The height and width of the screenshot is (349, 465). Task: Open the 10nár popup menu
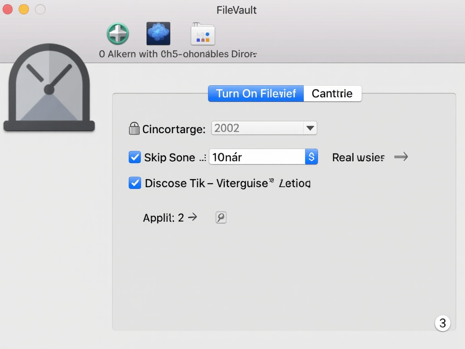pyautogui.click(x=263, y=157)
